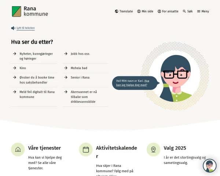220x176 pixels.
Task: Open the Meny navigation menu
Action: click(203, 11)
